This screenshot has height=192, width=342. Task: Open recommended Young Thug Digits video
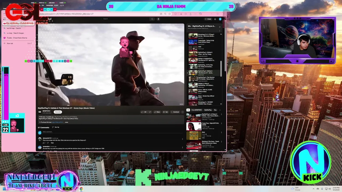pyautogui.click(x=203, y=126)
